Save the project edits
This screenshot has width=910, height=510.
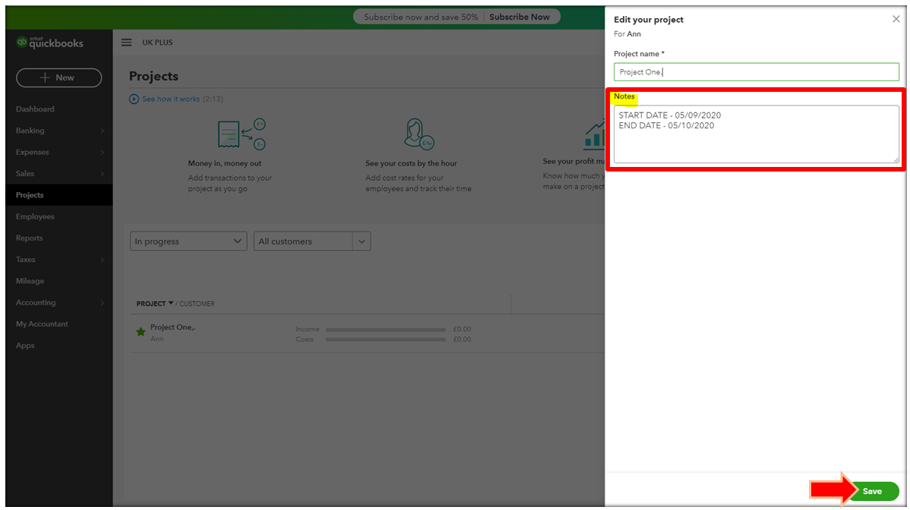(872, 491)
